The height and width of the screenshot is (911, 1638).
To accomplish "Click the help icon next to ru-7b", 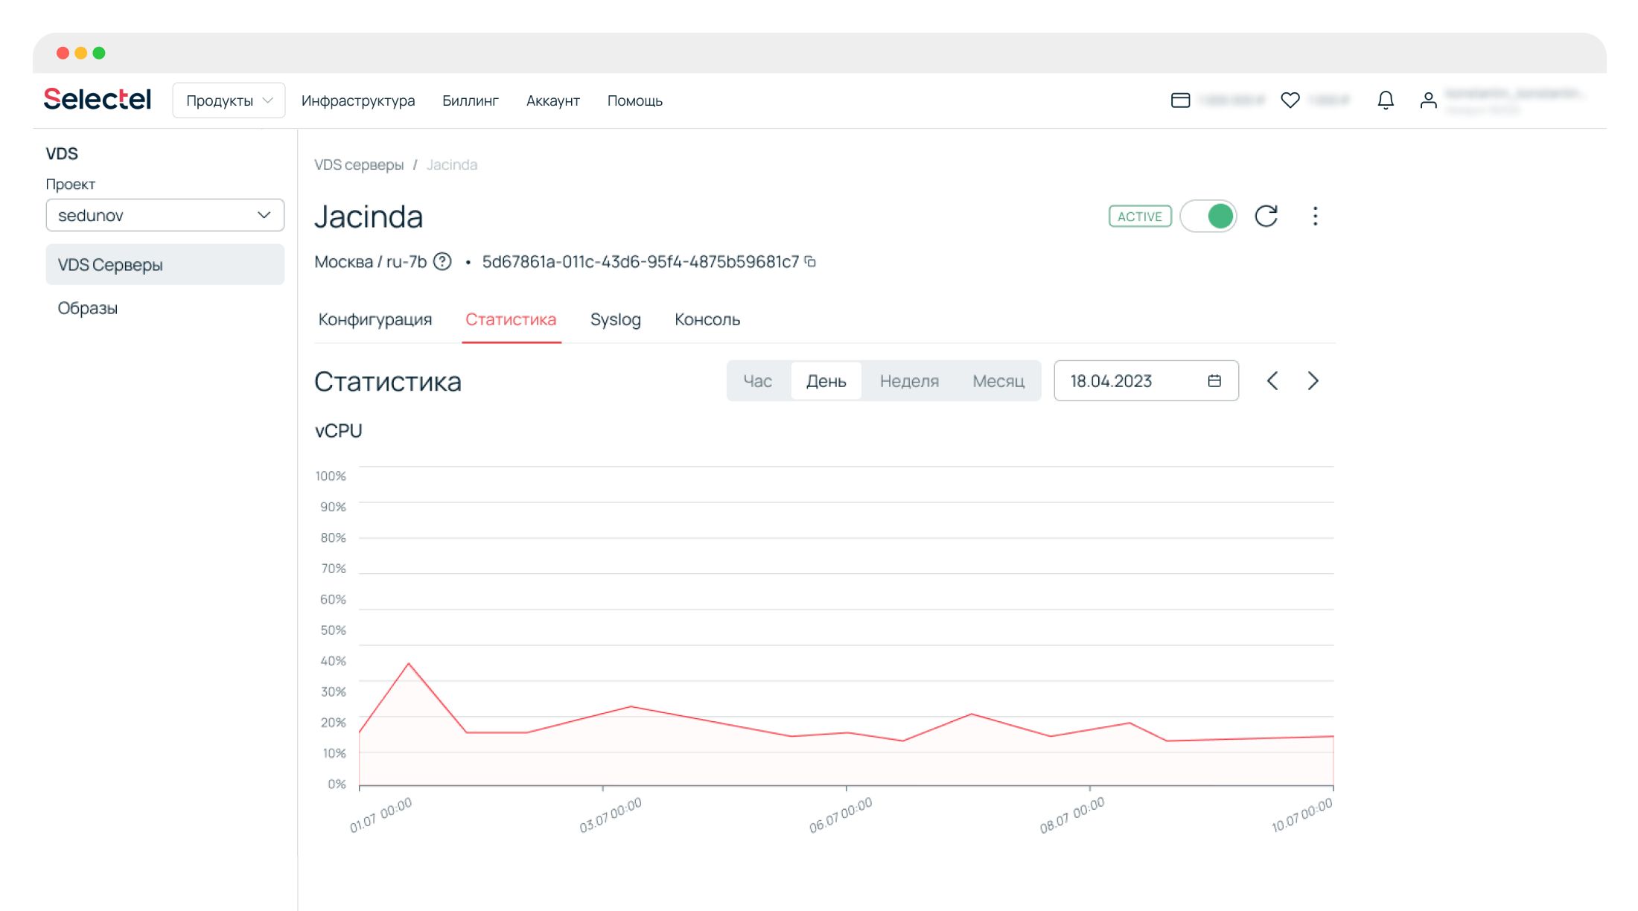I will coord(442,262).
